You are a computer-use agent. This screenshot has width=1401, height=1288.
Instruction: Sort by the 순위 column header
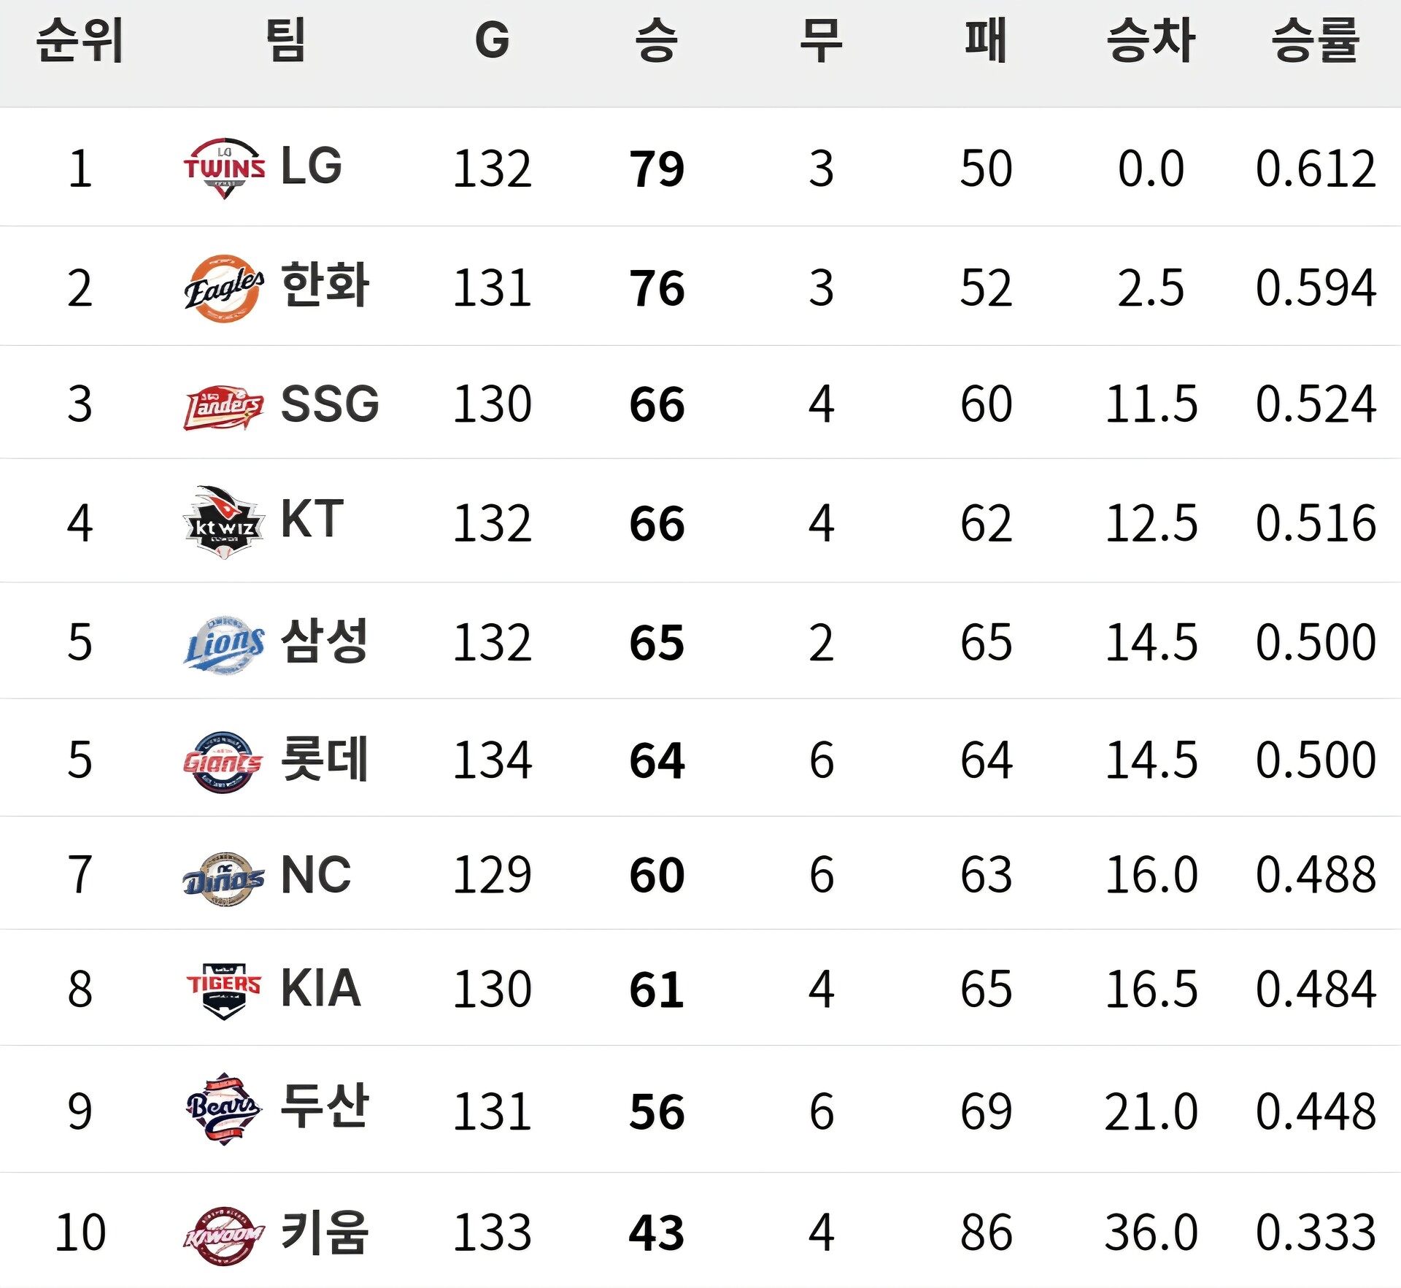point(80,41)
